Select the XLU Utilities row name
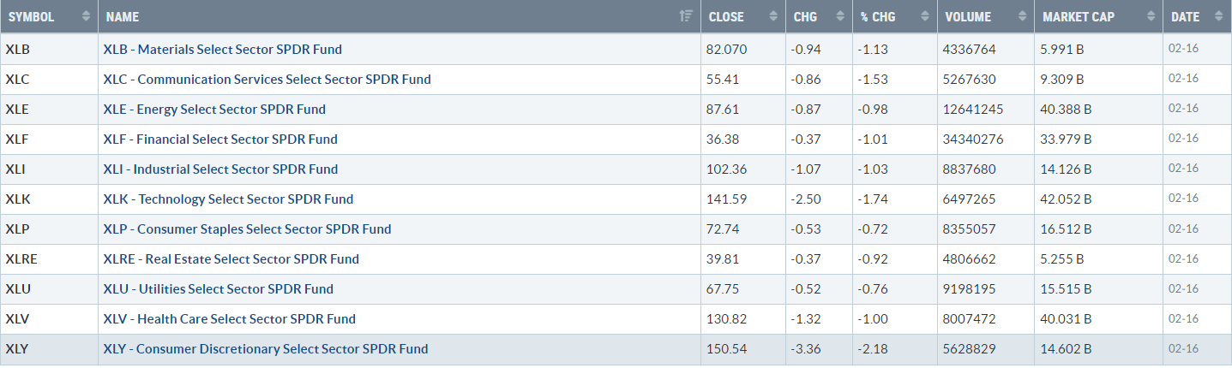Screen dimensions: 1232x368 pyautogui.click(x=218, y=289)
